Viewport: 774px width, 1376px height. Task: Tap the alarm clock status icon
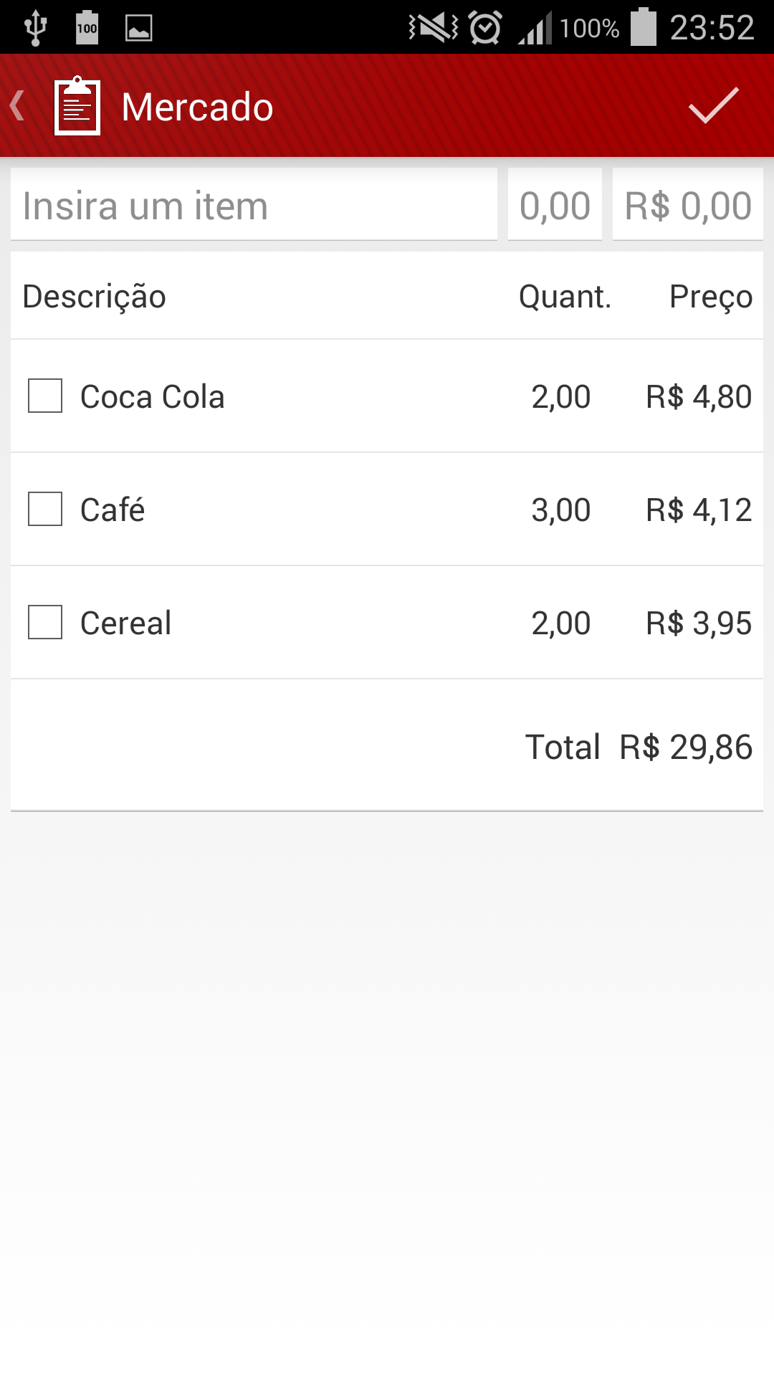[485, 28]
